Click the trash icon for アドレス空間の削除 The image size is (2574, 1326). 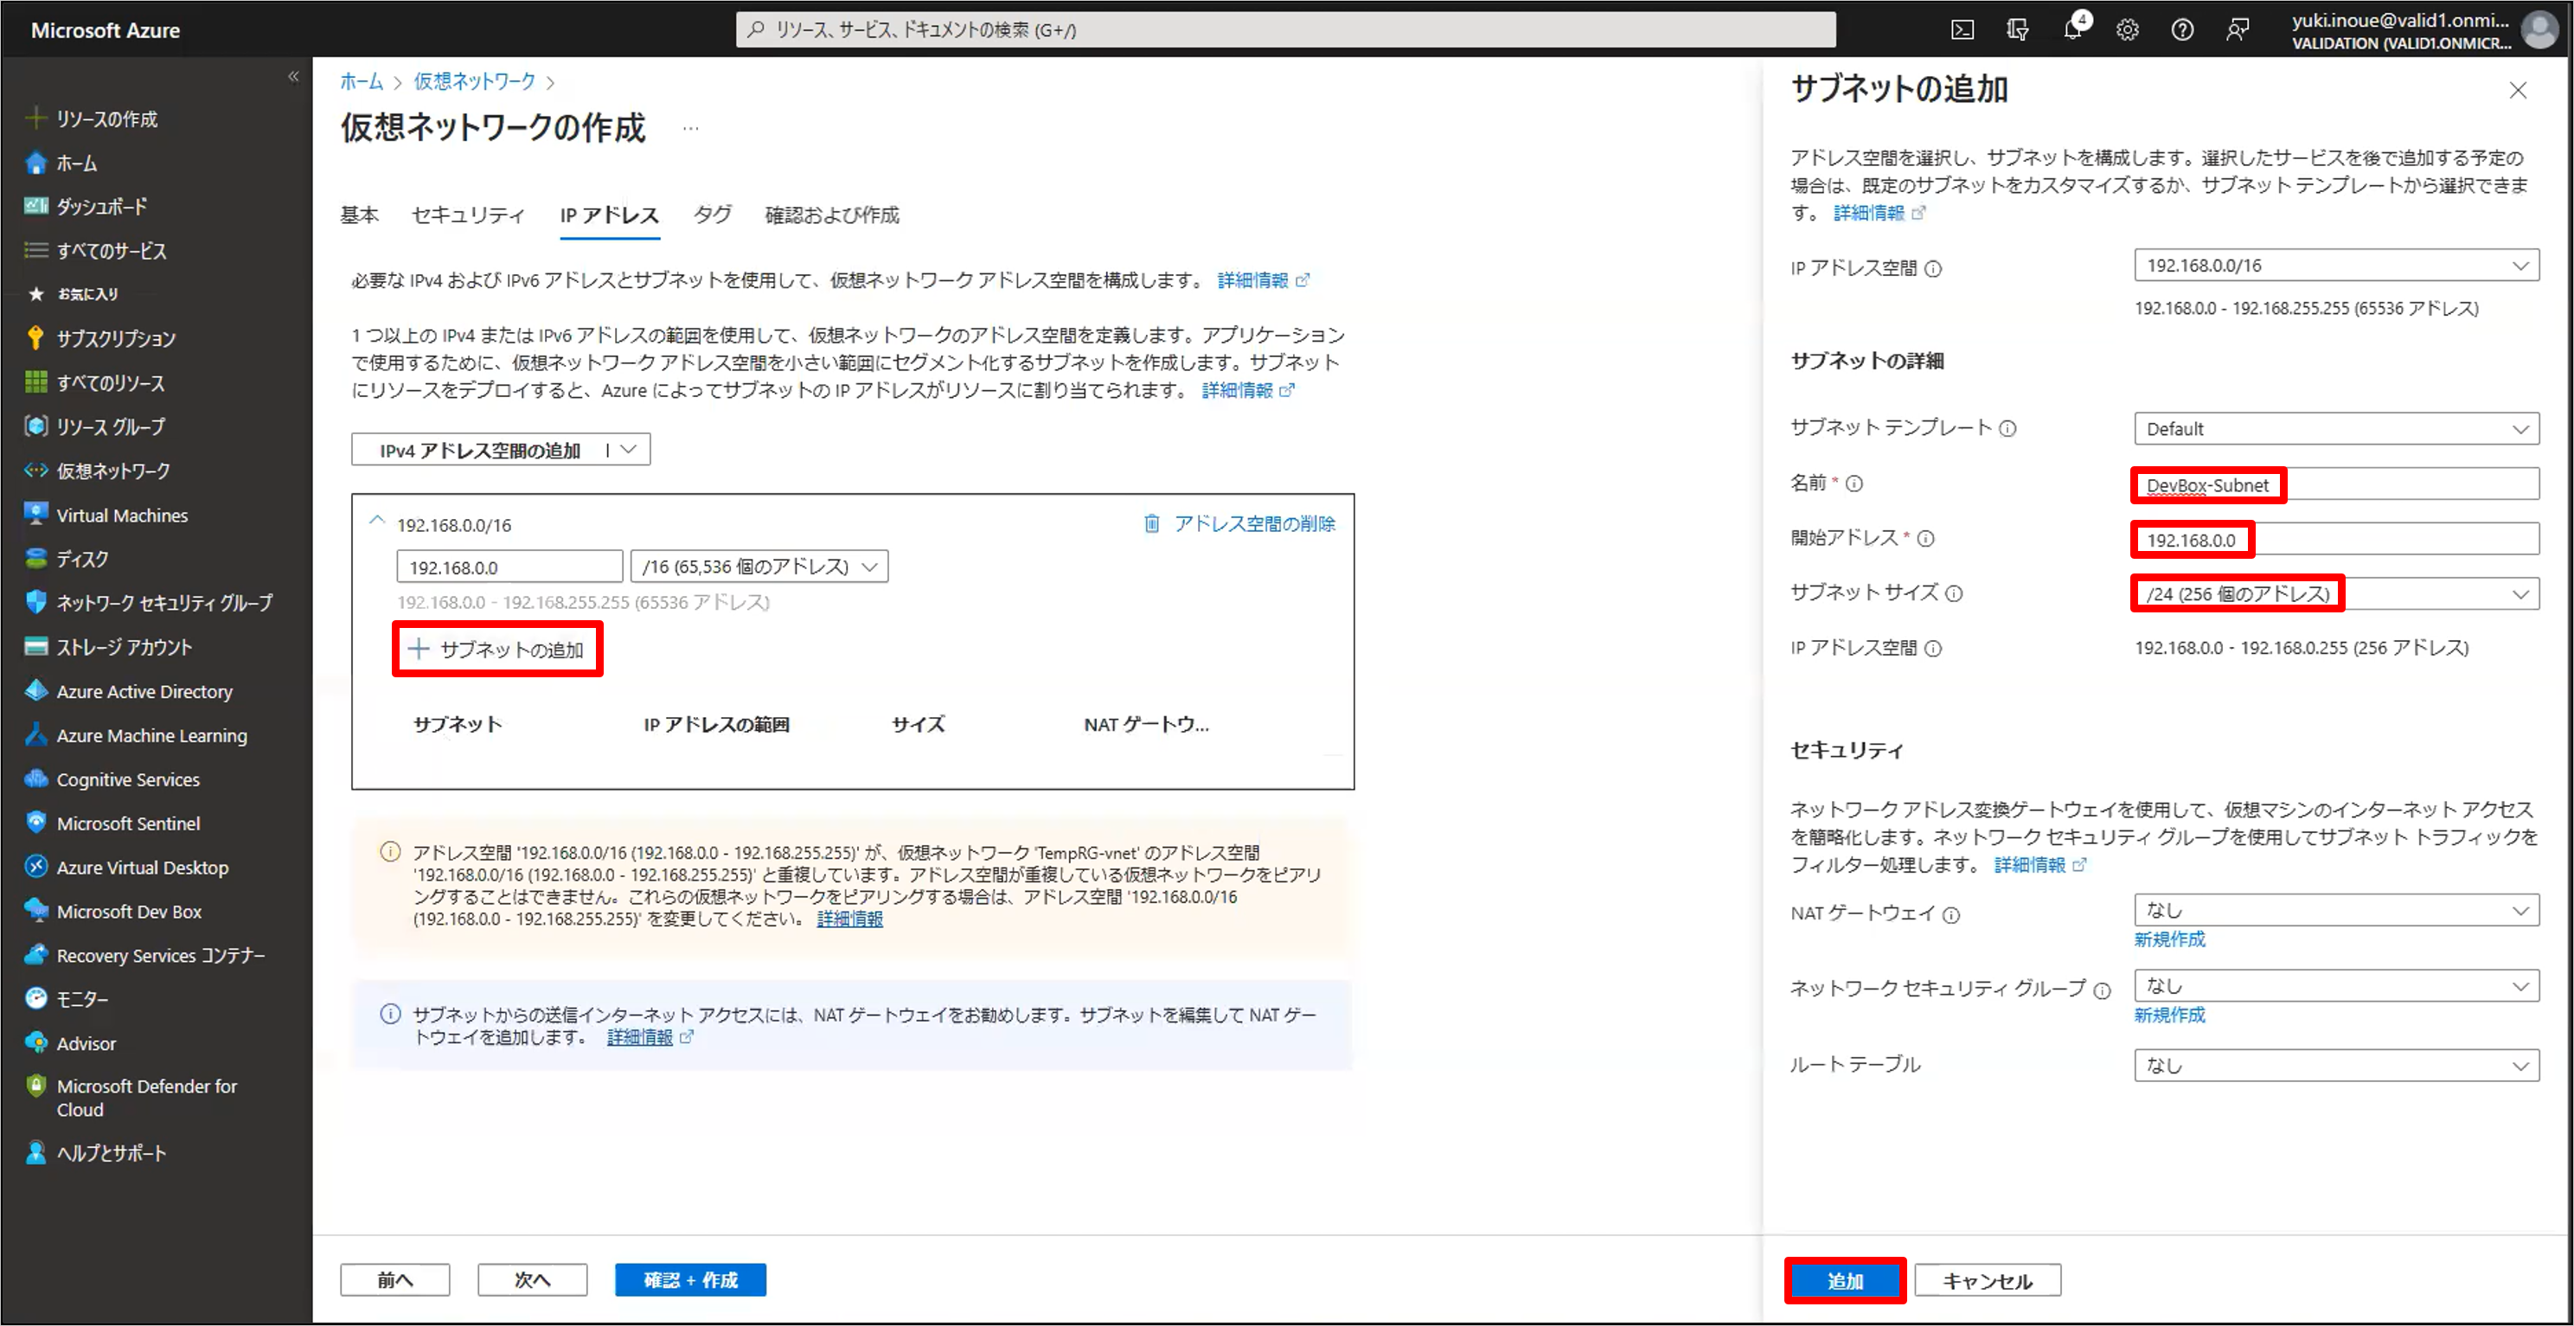1151,522
